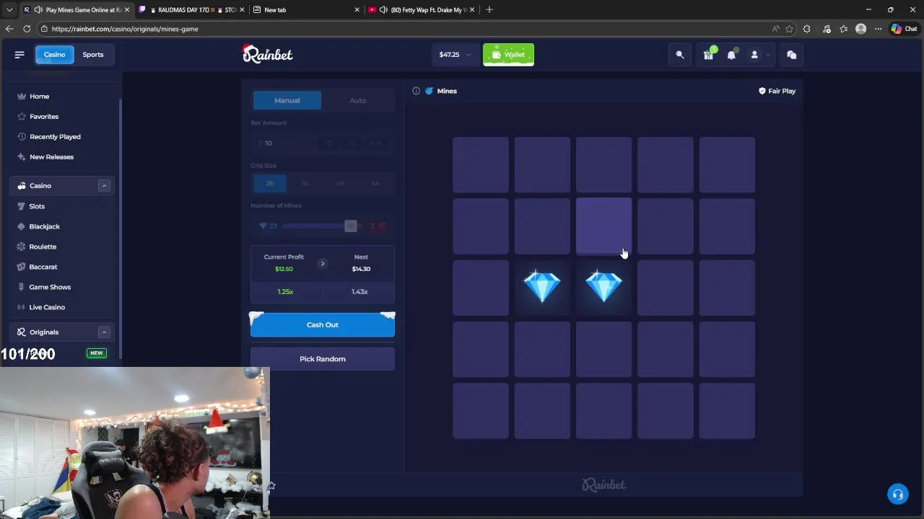Image resolution: width=924 pixels, height=519 pixels.
Task: Open the chat bubbles icon
Action: (x=791, y=55)
